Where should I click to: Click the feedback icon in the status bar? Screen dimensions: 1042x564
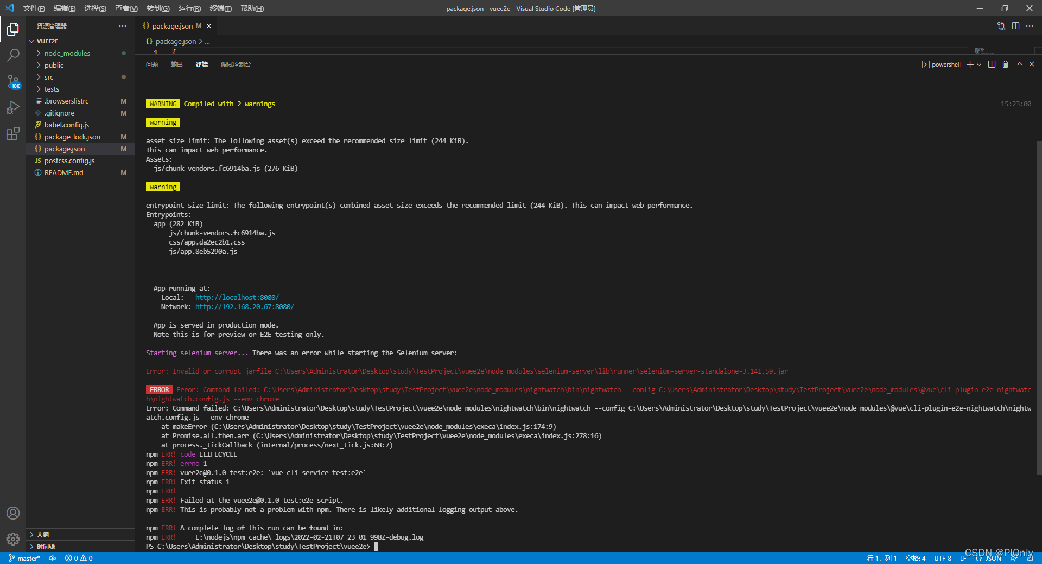1014,558
